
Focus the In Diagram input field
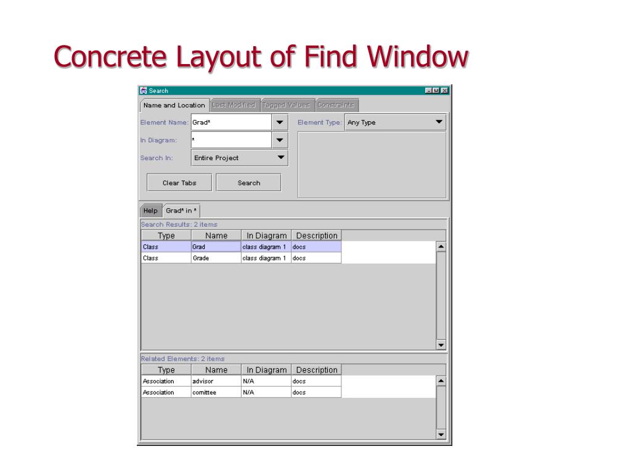(232, 140)
